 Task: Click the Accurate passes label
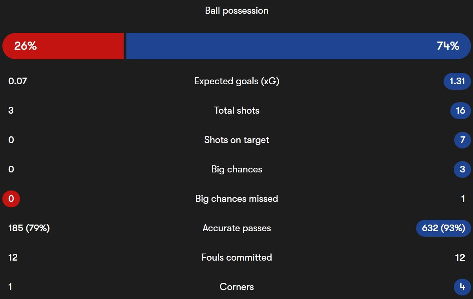pos(237,228)
